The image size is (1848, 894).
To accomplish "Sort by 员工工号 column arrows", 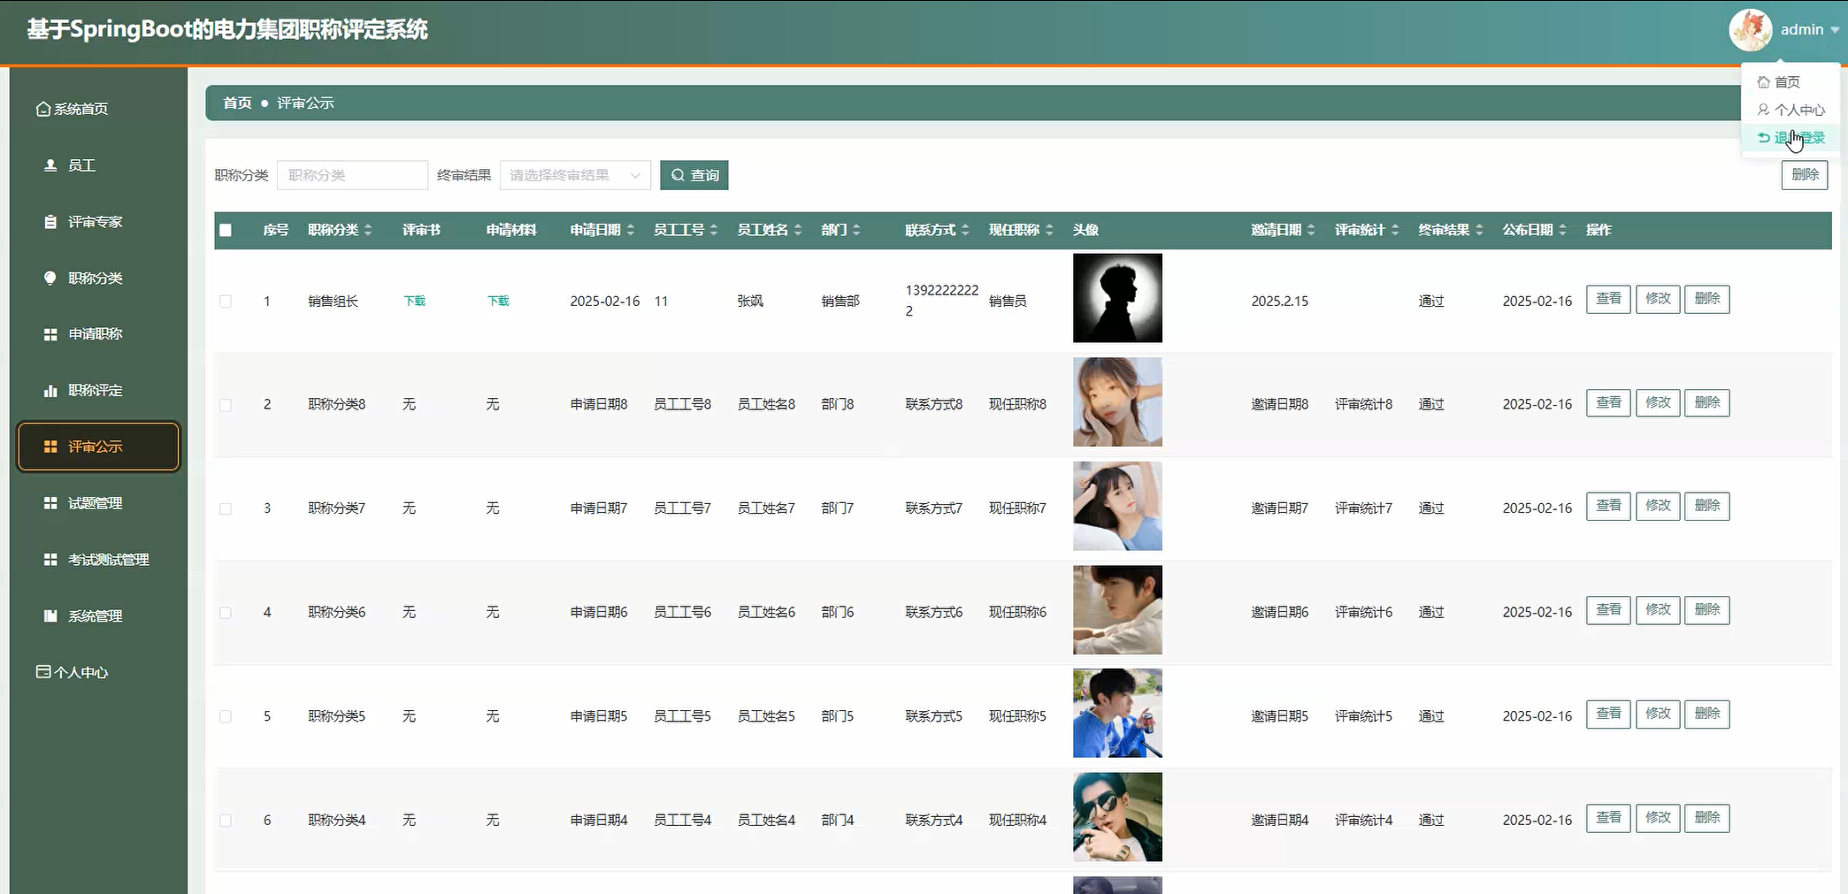I will [x=714, y=230].
